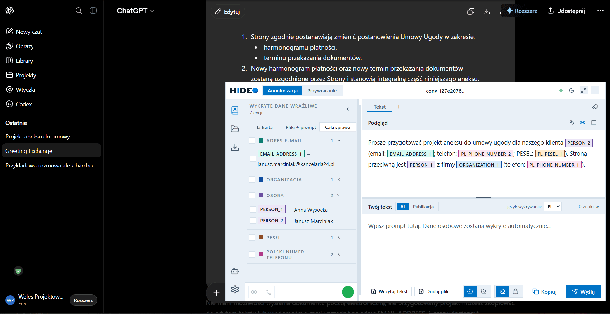Collapse the Wykryte dane wrażliwe panel

coord(348,109)
